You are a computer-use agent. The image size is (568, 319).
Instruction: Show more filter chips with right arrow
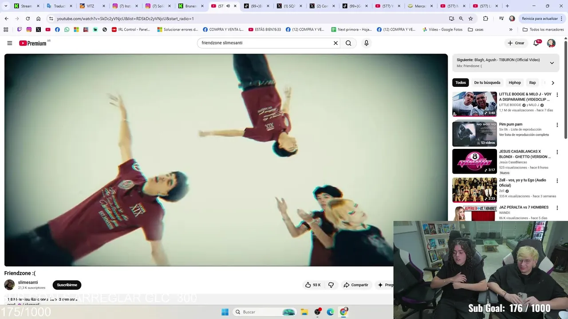(x=552, y=83)
